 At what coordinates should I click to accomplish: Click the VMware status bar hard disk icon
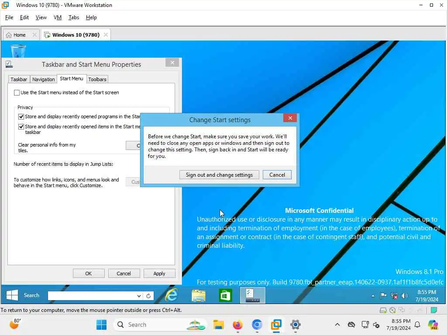point(383,310)
